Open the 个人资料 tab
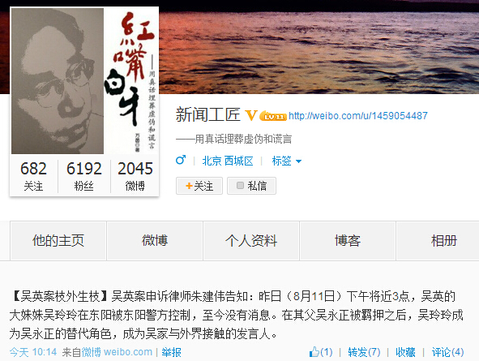 [251, 241]
